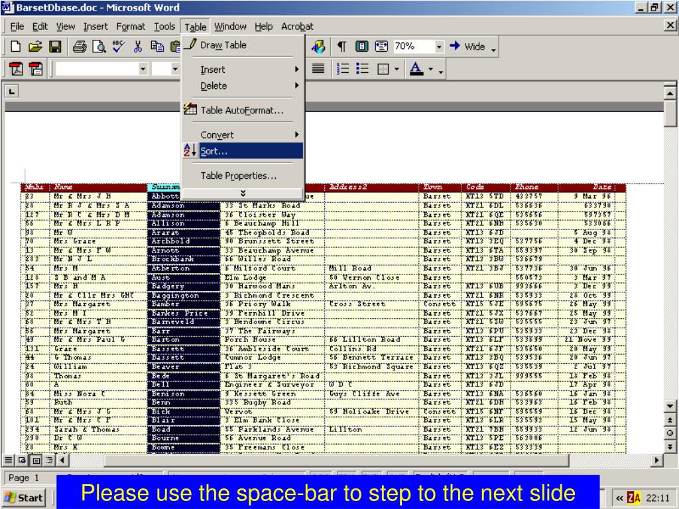Open Table AutoFormat... menu entry
679x509 pixels.
(x=243, y=111)
